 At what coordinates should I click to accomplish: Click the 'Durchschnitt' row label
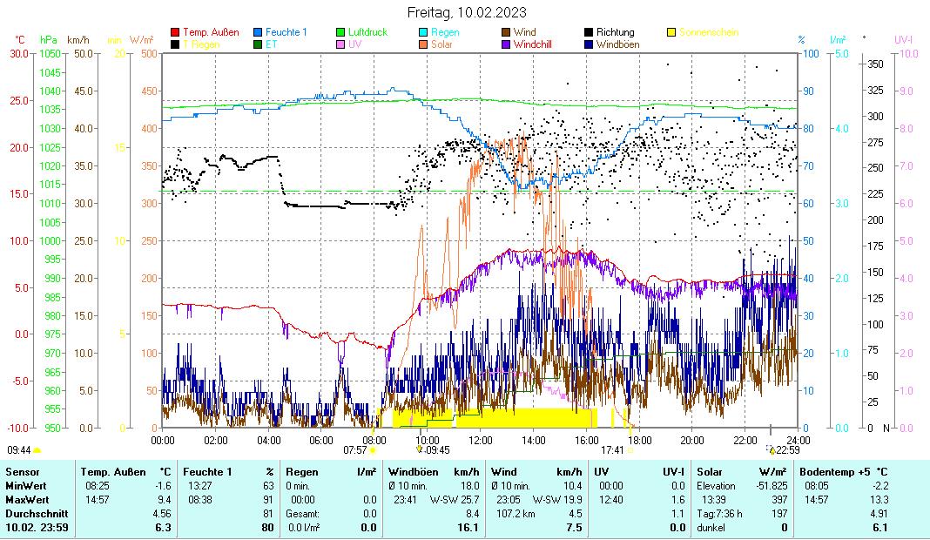click(37, 514)
